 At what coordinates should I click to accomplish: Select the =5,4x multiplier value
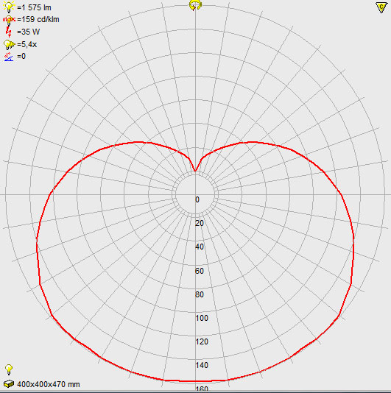(27, 44)
